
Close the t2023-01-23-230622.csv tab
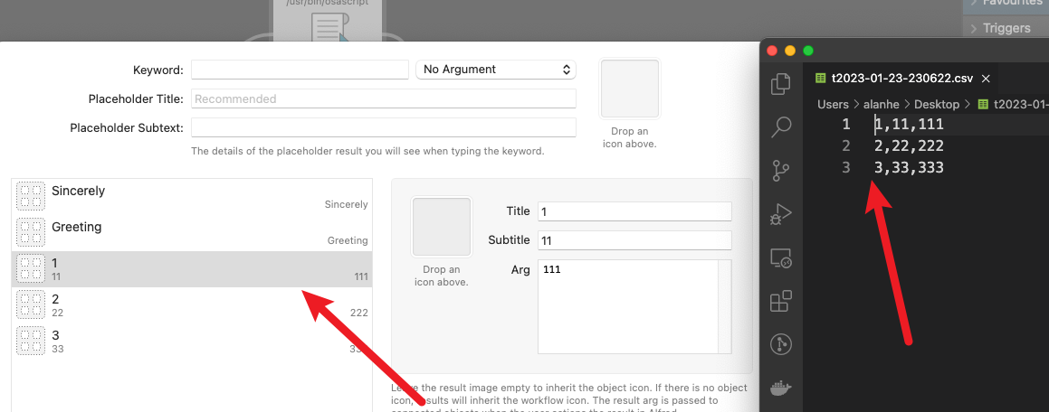coord(986,78)
